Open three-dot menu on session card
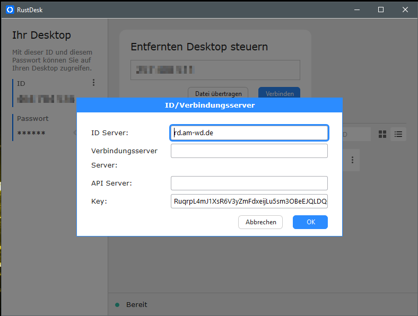Screen dimensions: 418x316 coord(352,160)
